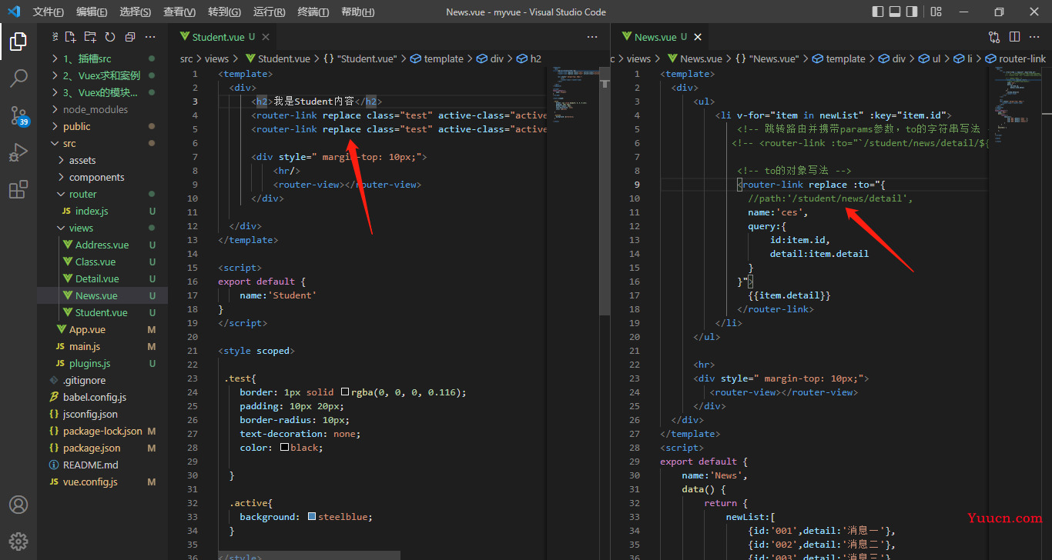Image resolution: width=1052 pixels, height=560 pixels.
Task: Open Source Control view with 39 badge
Action: click(18, 115)
